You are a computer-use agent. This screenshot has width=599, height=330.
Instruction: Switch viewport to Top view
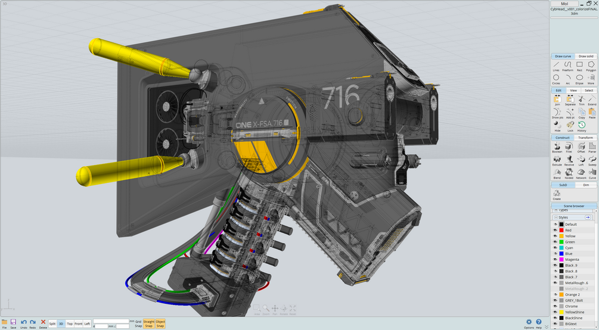click(x=70, y=323)
